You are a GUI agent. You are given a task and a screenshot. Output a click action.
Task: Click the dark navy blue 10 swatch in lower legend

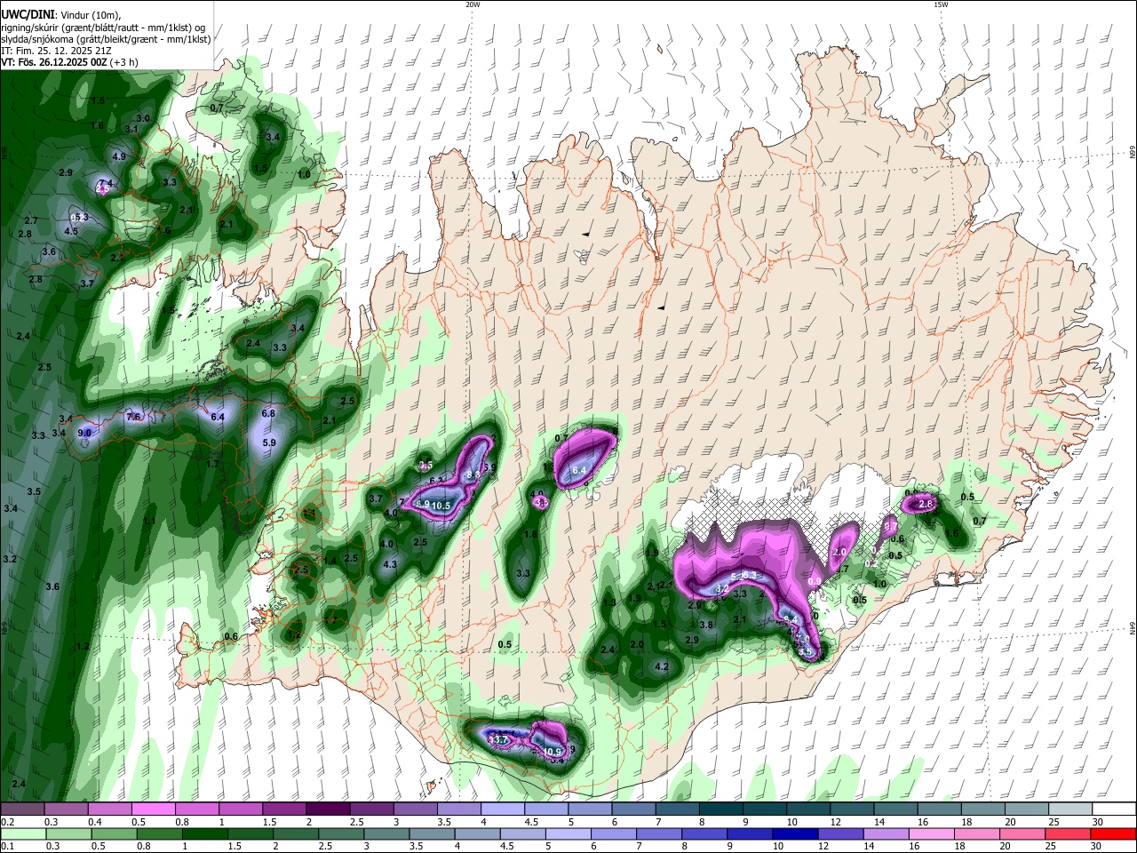[795, 833]
